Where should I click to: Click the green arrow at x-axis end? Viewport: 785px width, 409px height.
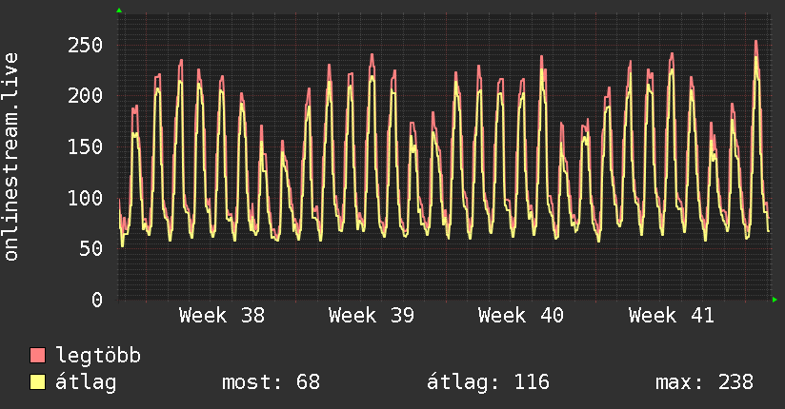point(775,300)
